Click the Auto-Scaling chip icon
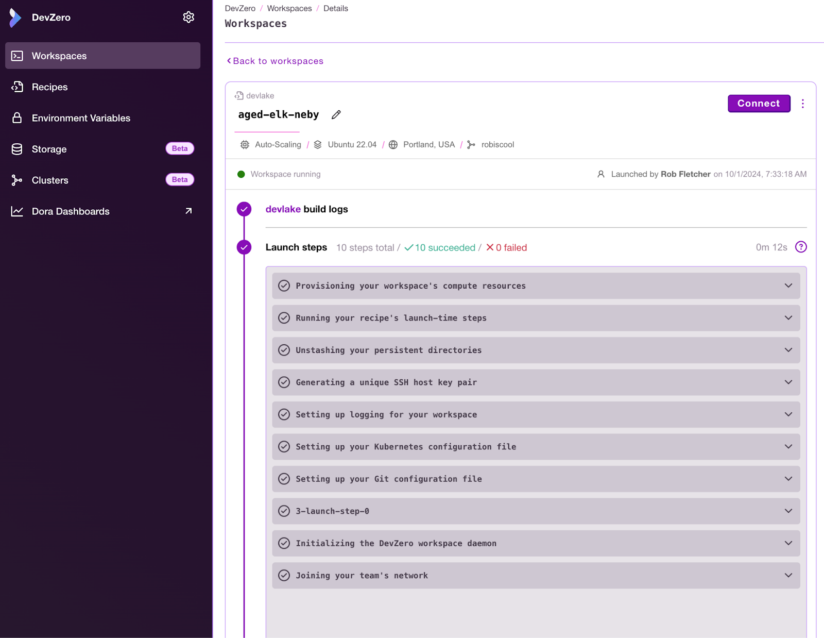 245,145
